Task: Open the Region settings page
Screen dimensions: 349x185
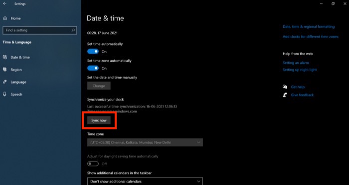Action: click(16, 70)
